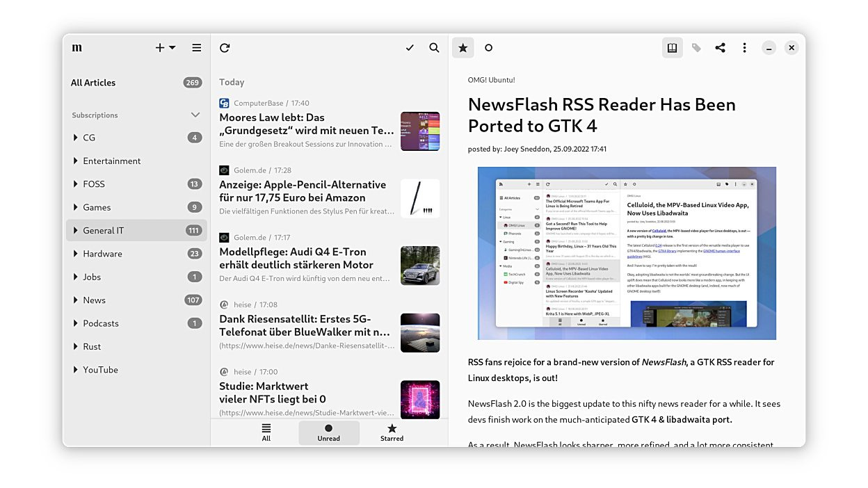
Task: Open the add feed plus dropdown
Action: (x=166, y=48)
